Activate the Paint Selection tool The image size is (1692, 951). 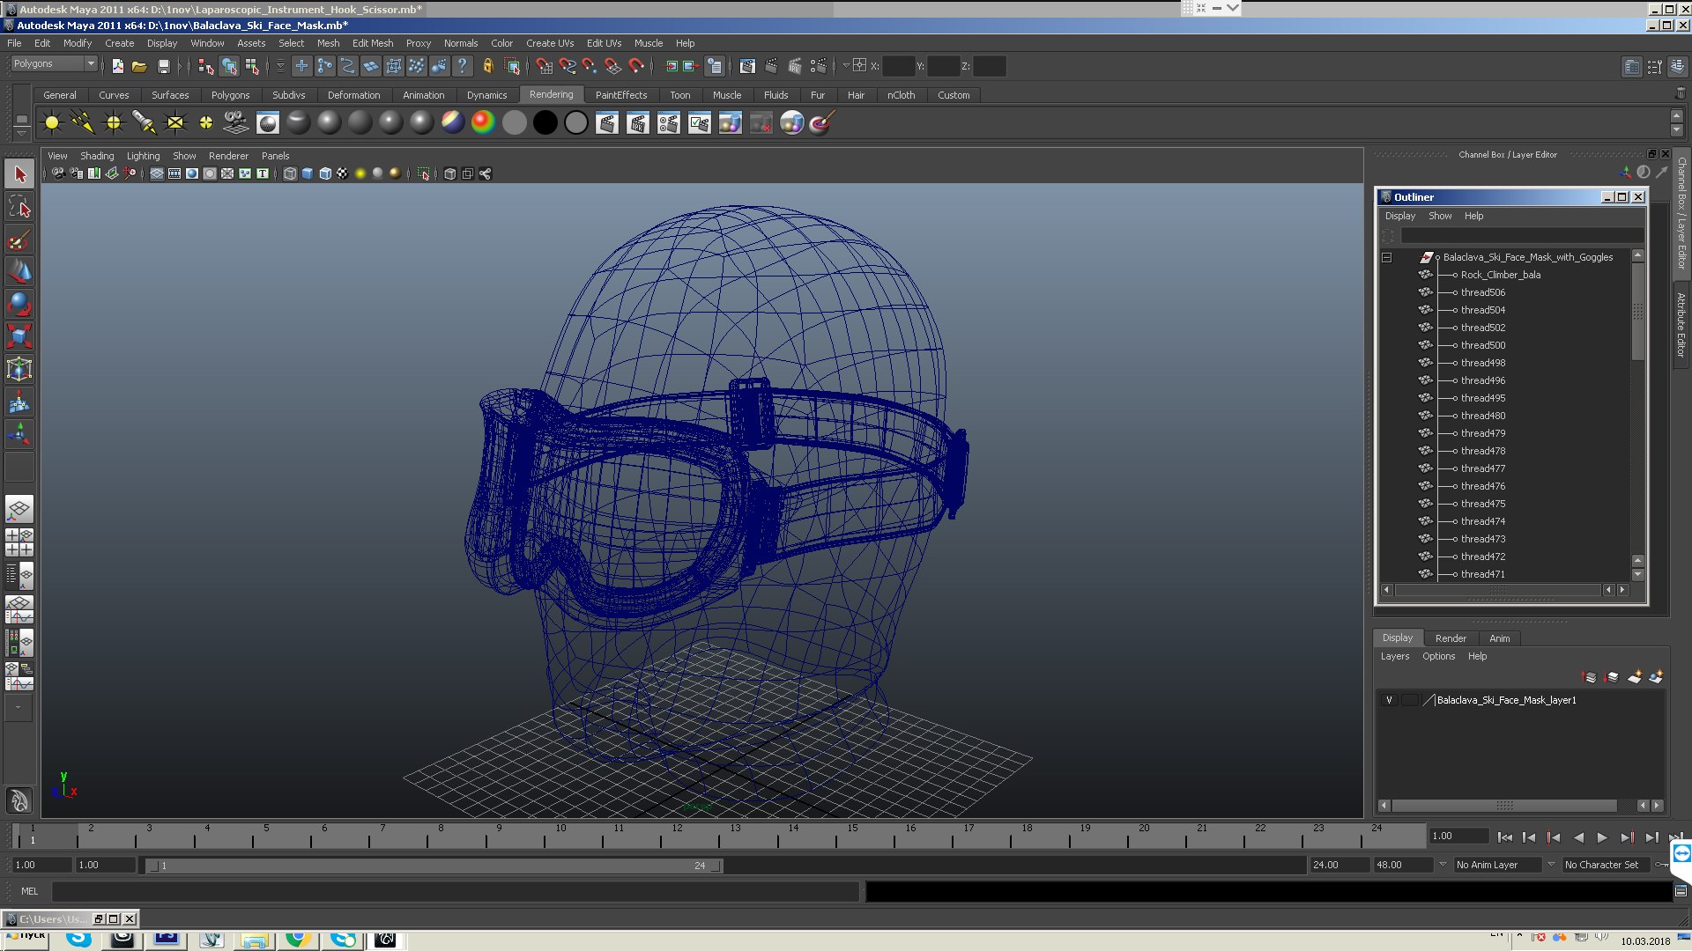click(19, 240)
